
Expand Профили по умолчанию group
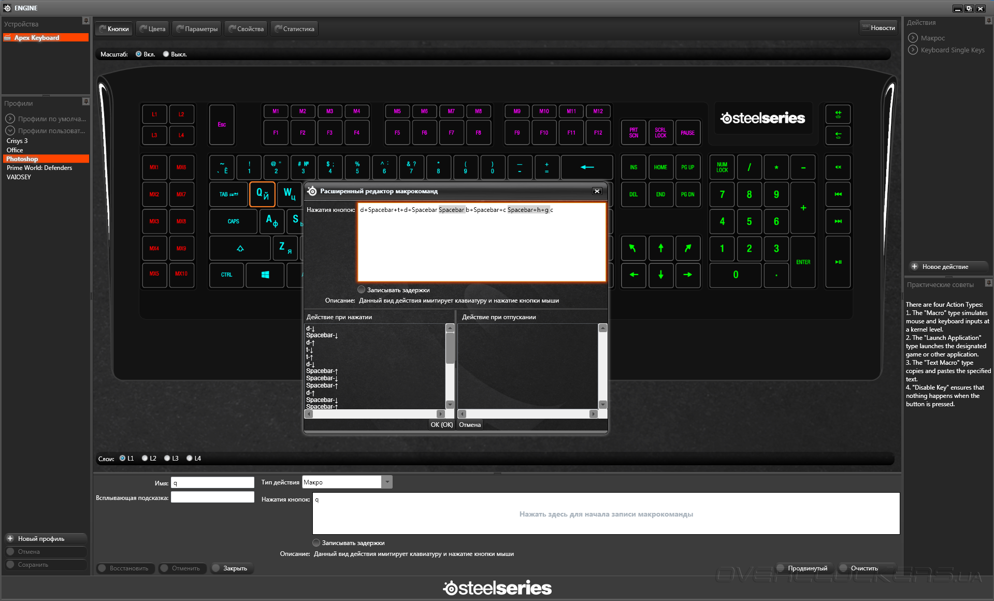(x=10, y=119)
